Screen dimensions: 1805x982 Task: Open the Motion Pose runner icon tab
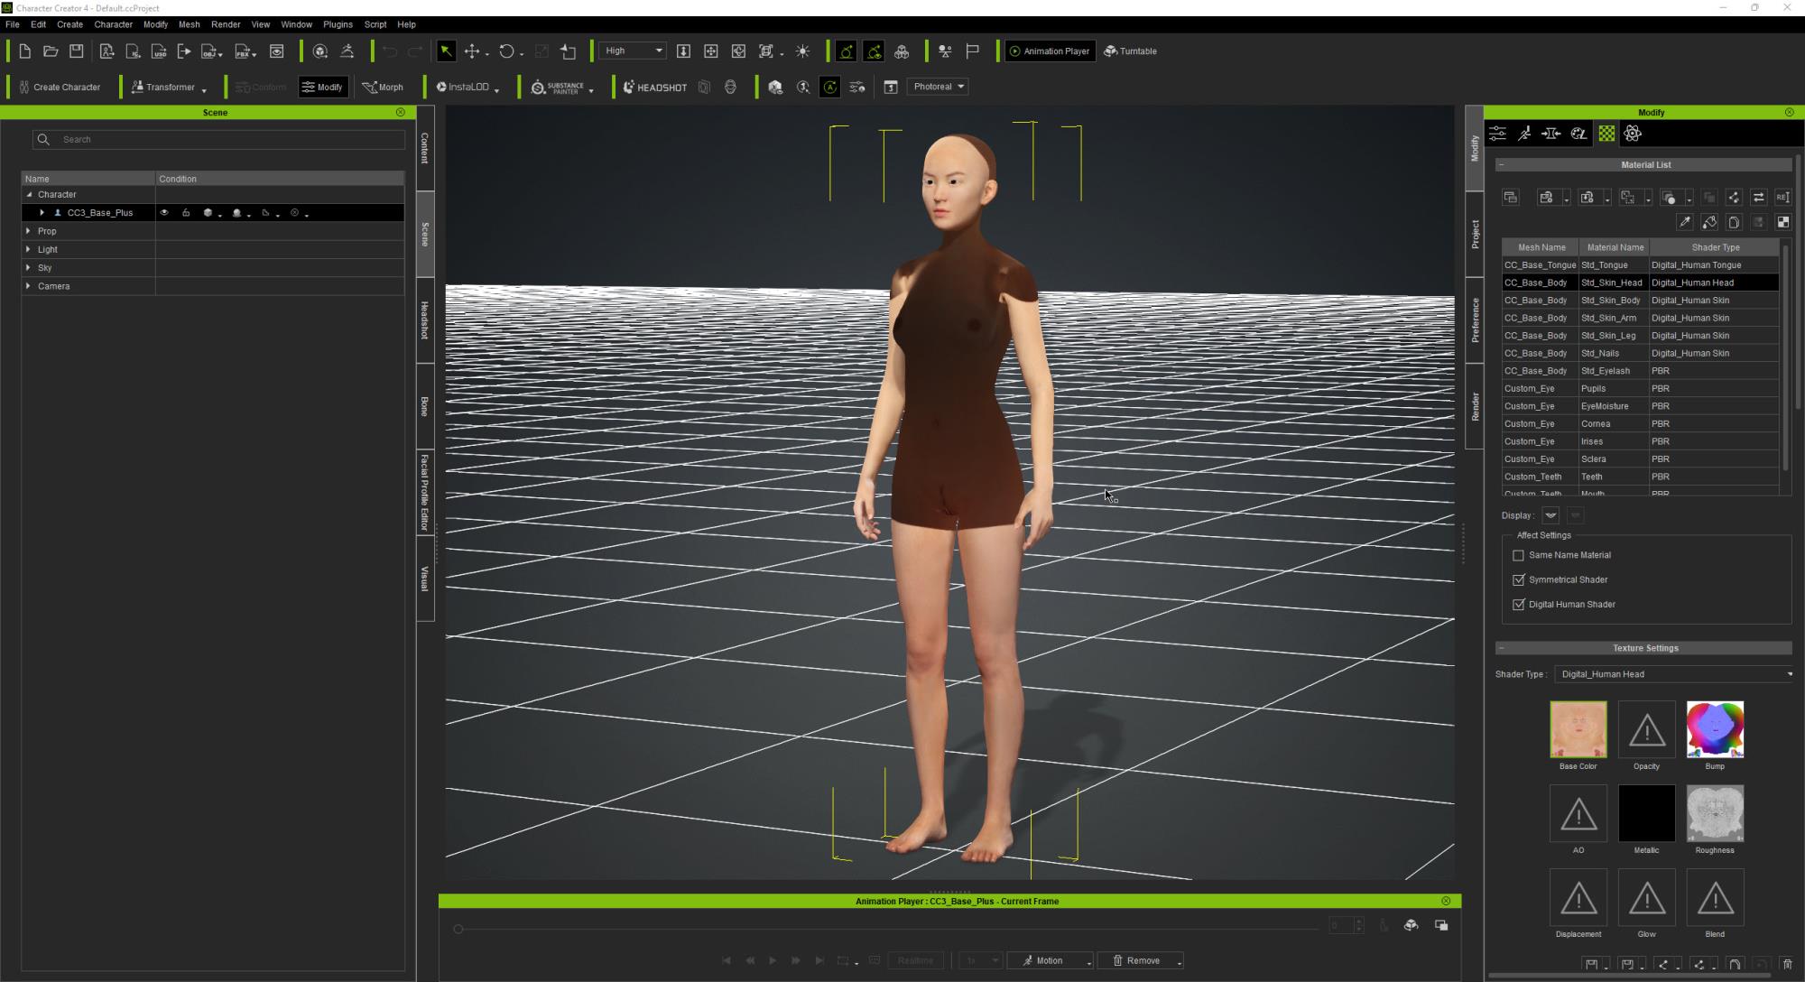click(x=1524, y=134)
